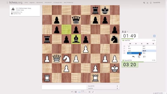Image resolution: width=167 pixels, height=94 pixels.
Task: Select move 22 black highlighted xd5
Action: pos(149,51)
